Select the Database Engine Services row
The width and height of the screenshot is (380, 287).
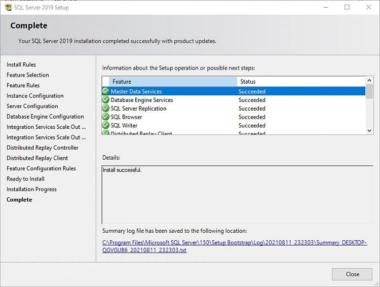point(234,100)
